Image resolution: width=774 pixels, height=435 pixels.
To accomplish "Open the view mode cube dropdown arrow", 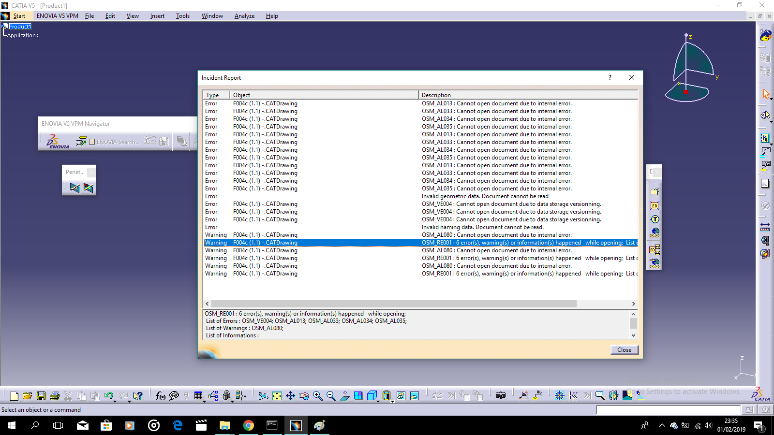I will (378, 401).
